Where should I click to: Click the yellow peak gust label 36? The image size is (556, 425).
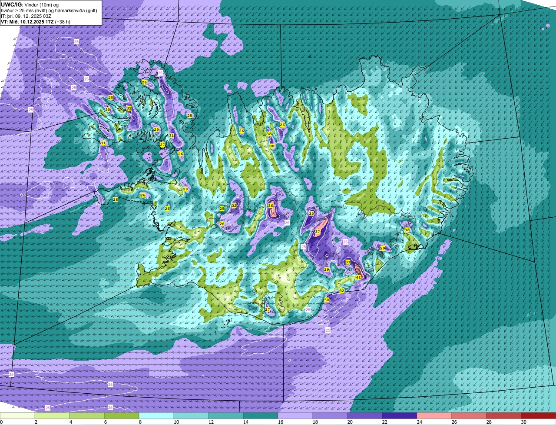[271, 206]
